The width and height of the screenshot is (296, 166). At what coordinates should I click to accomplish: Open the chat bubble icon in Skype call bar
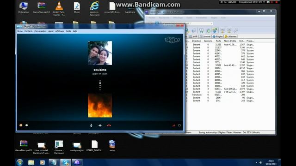click(x=27, y=125)
